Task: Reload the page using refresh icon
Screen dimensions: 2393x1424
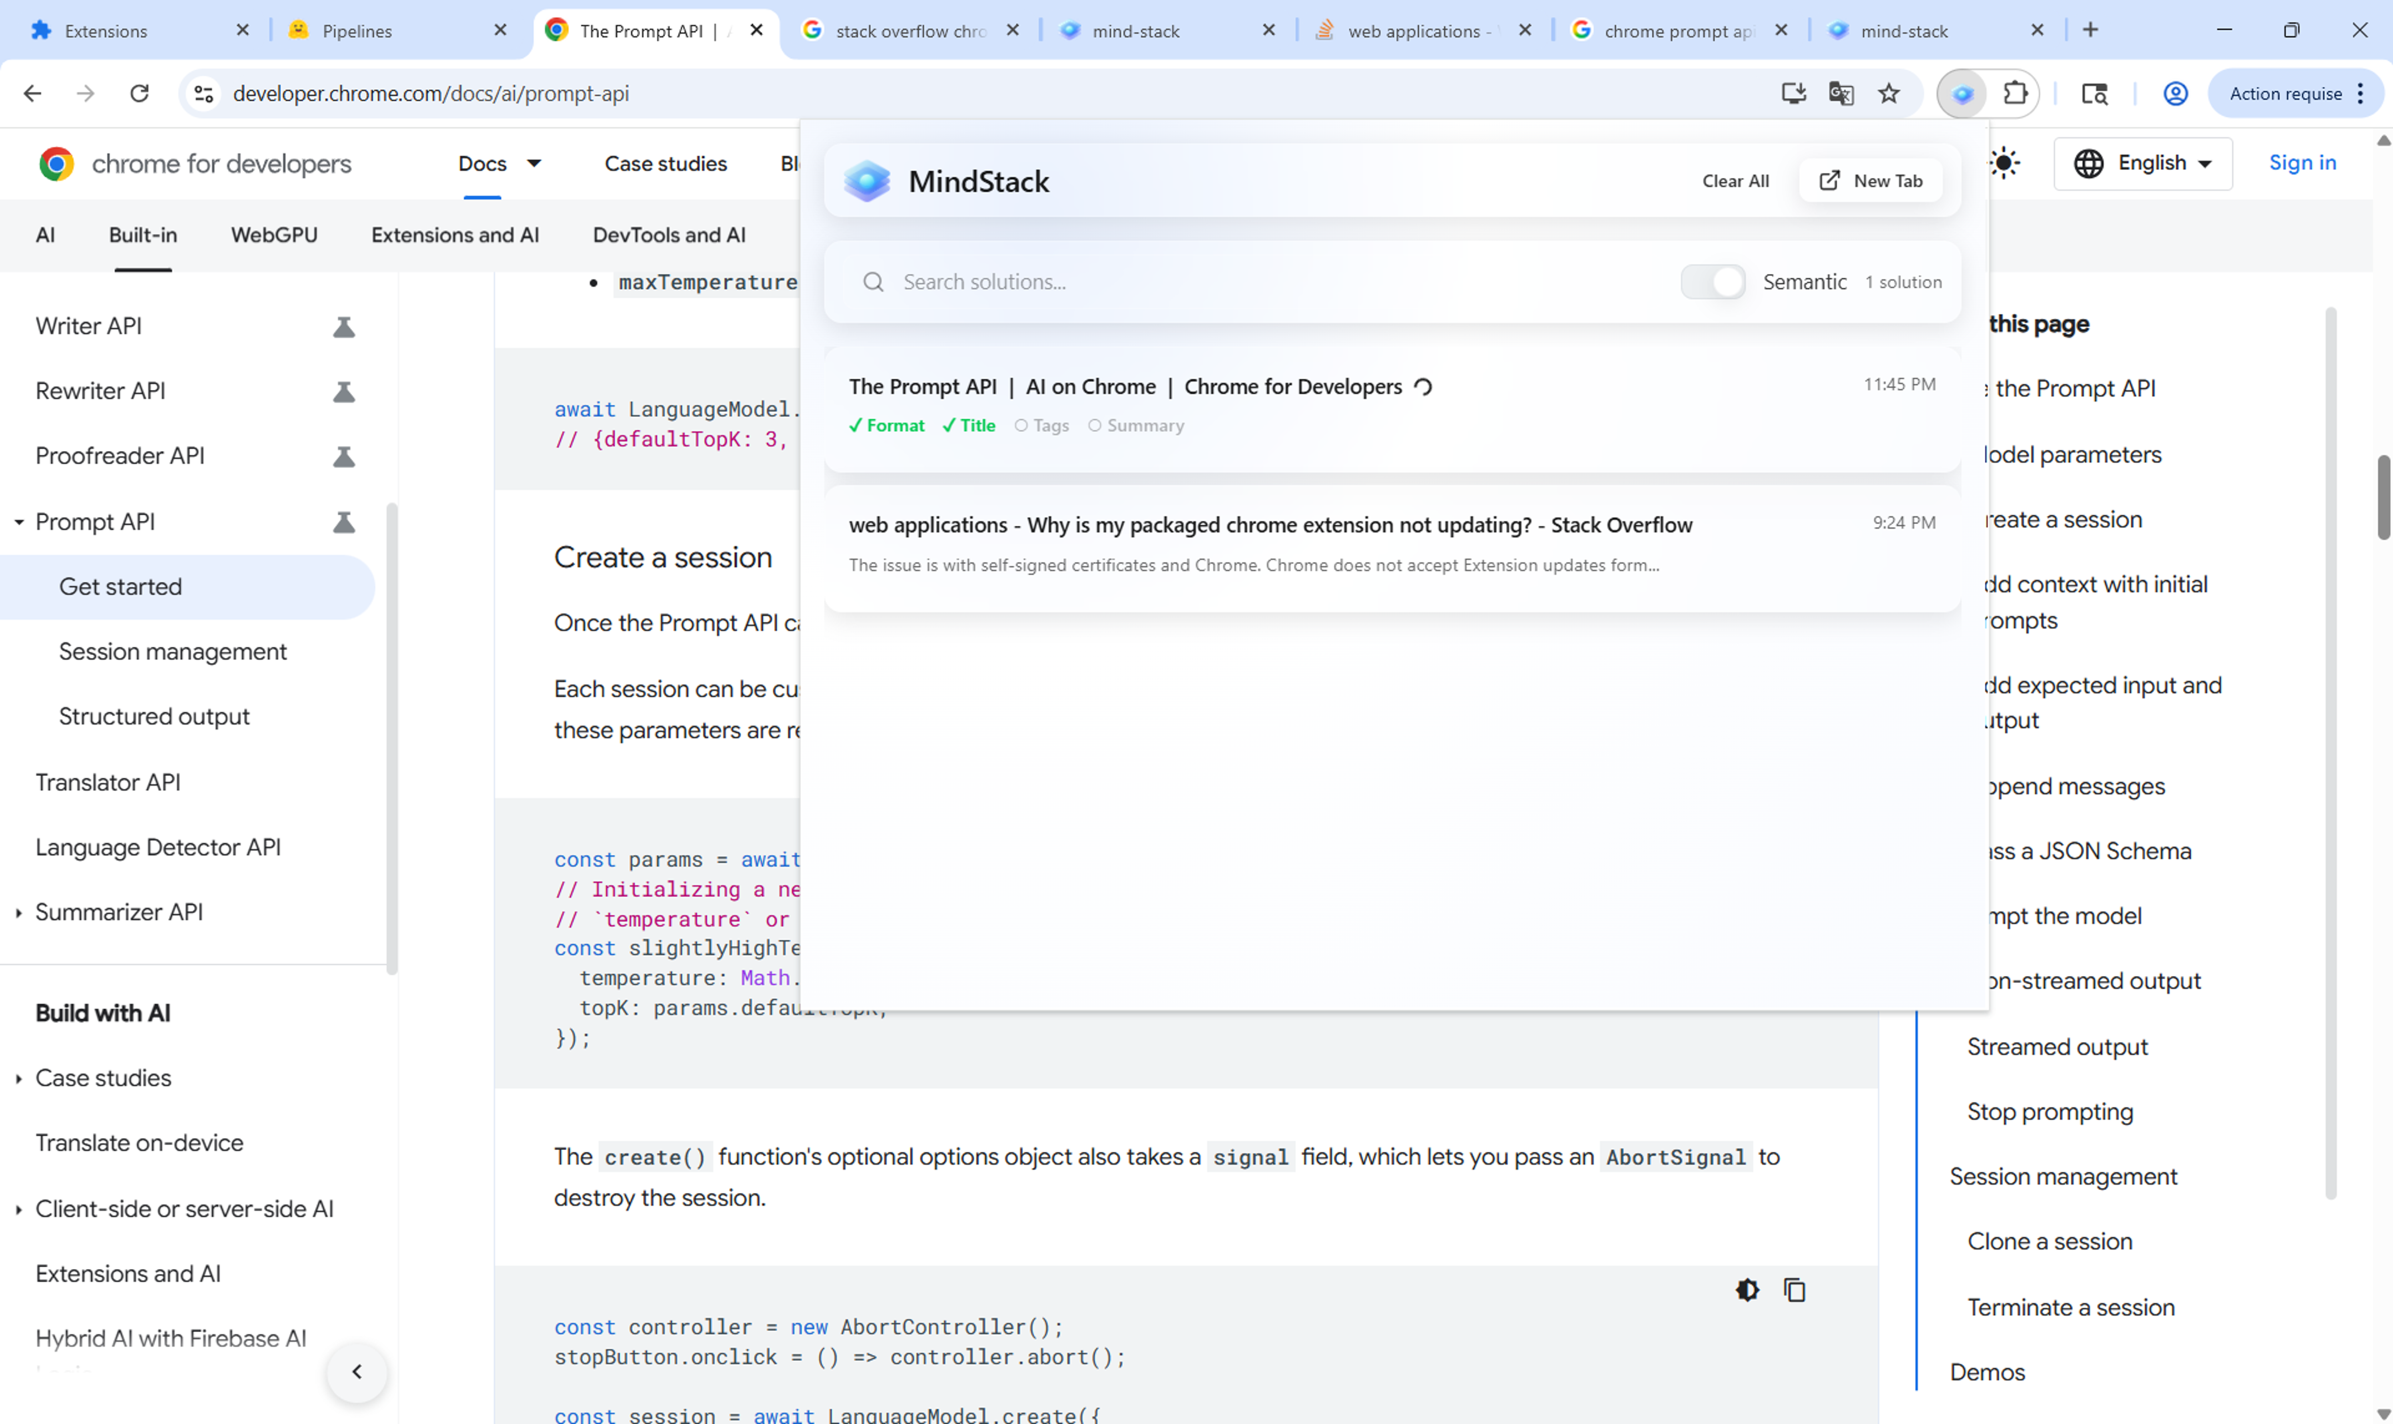Action: 140,94
